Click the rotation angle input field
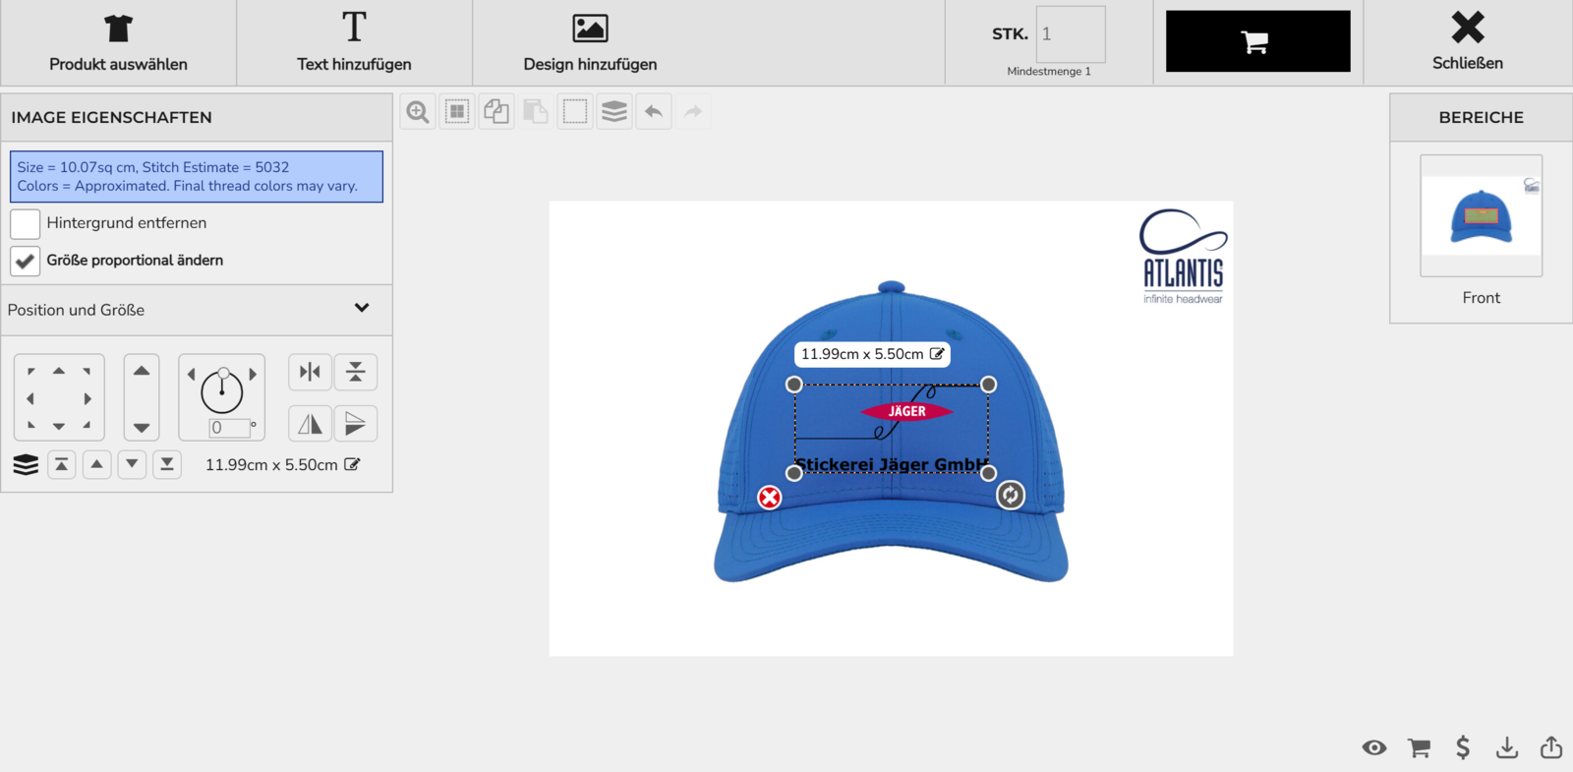The height and width of the screenshot is (772, 1573). 229,428
